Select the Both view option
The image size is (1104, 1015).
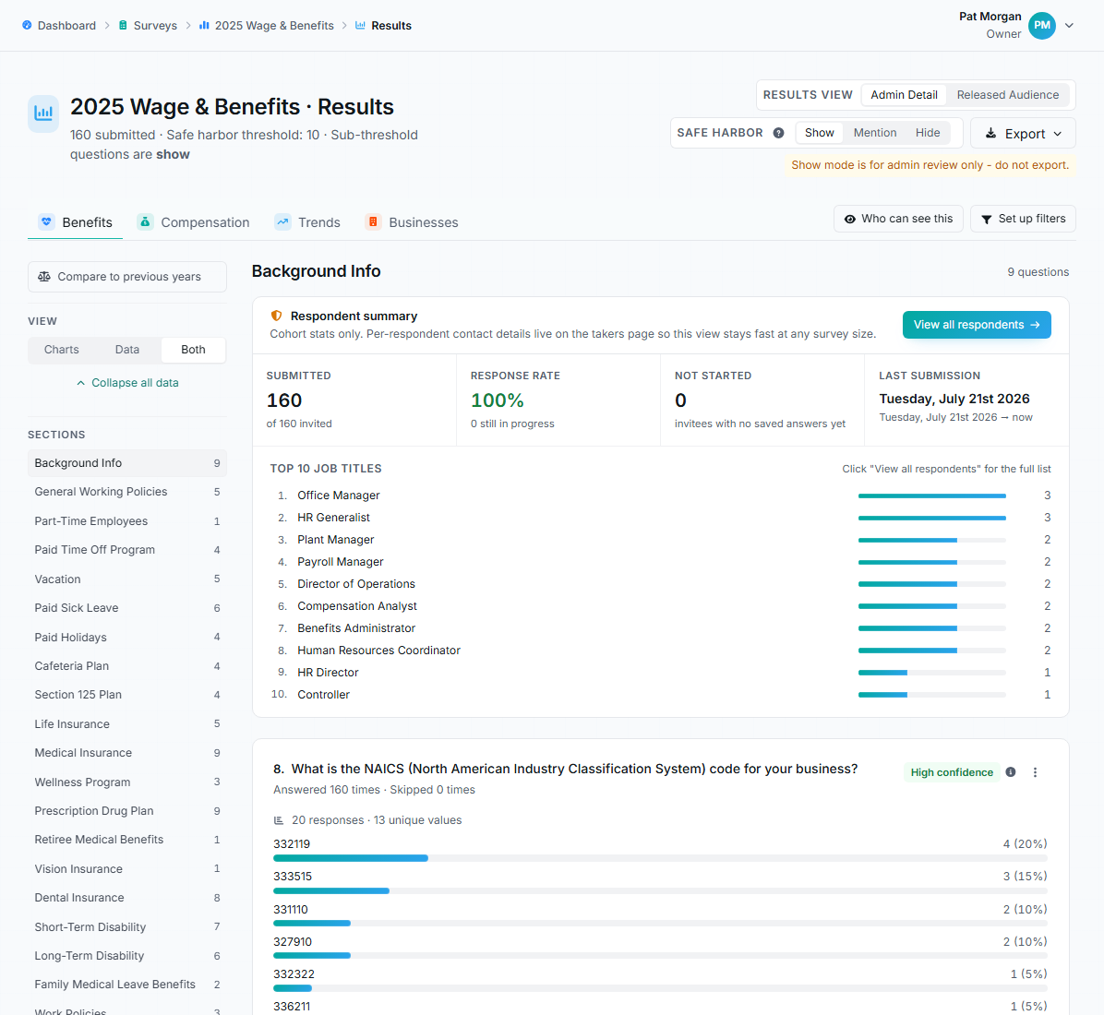193,350
